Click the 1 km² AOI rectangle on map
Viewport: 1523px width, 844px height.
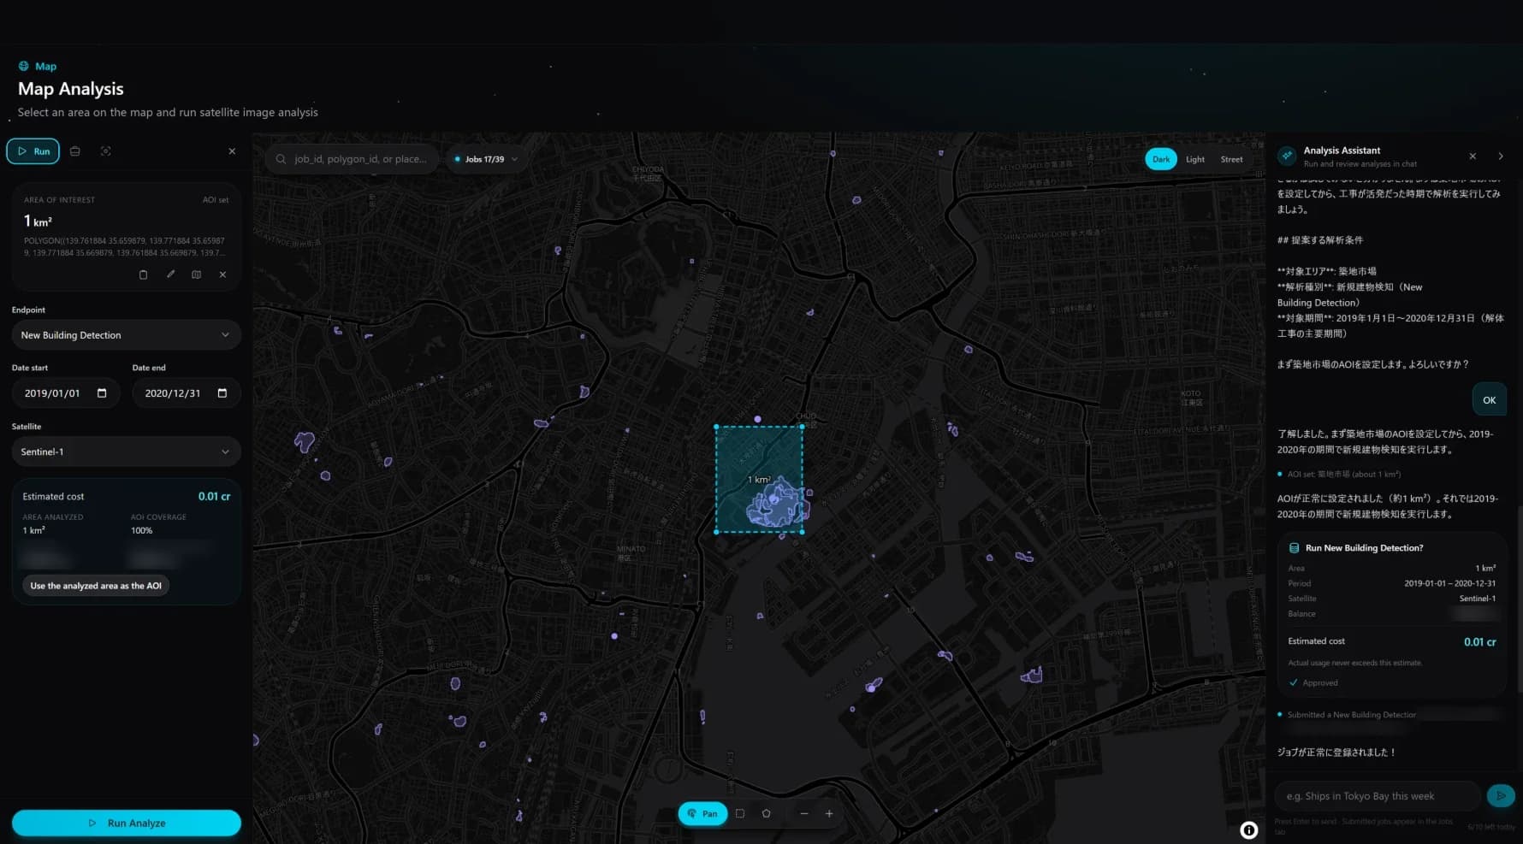(759, 479)
